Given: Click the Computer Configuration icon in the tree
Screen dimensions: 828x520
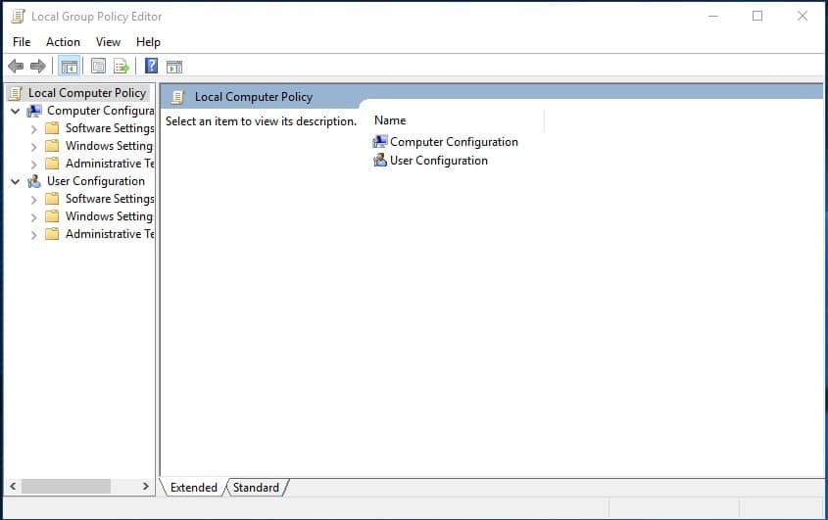Looking at the screenshot, I should [x=34, y=111].
